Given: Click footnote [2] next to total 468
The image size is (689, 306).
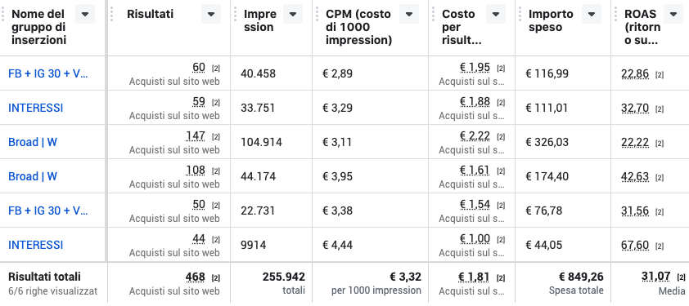Looking at the screenshot, I should click(x=216, y=278).
